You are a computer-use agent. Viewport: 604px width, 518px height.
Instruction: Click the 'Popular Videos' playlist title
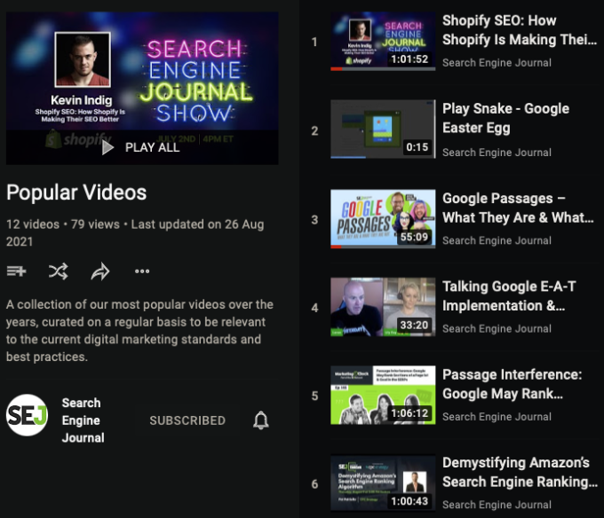click(x=76, y=192)
